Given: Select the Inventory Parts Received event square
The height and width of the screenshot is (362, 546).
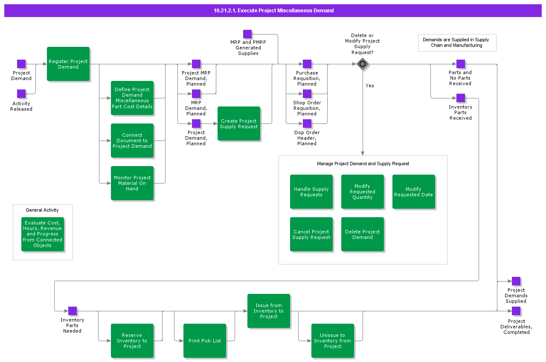Looking at the screenshot, I should tap(461, 98).
